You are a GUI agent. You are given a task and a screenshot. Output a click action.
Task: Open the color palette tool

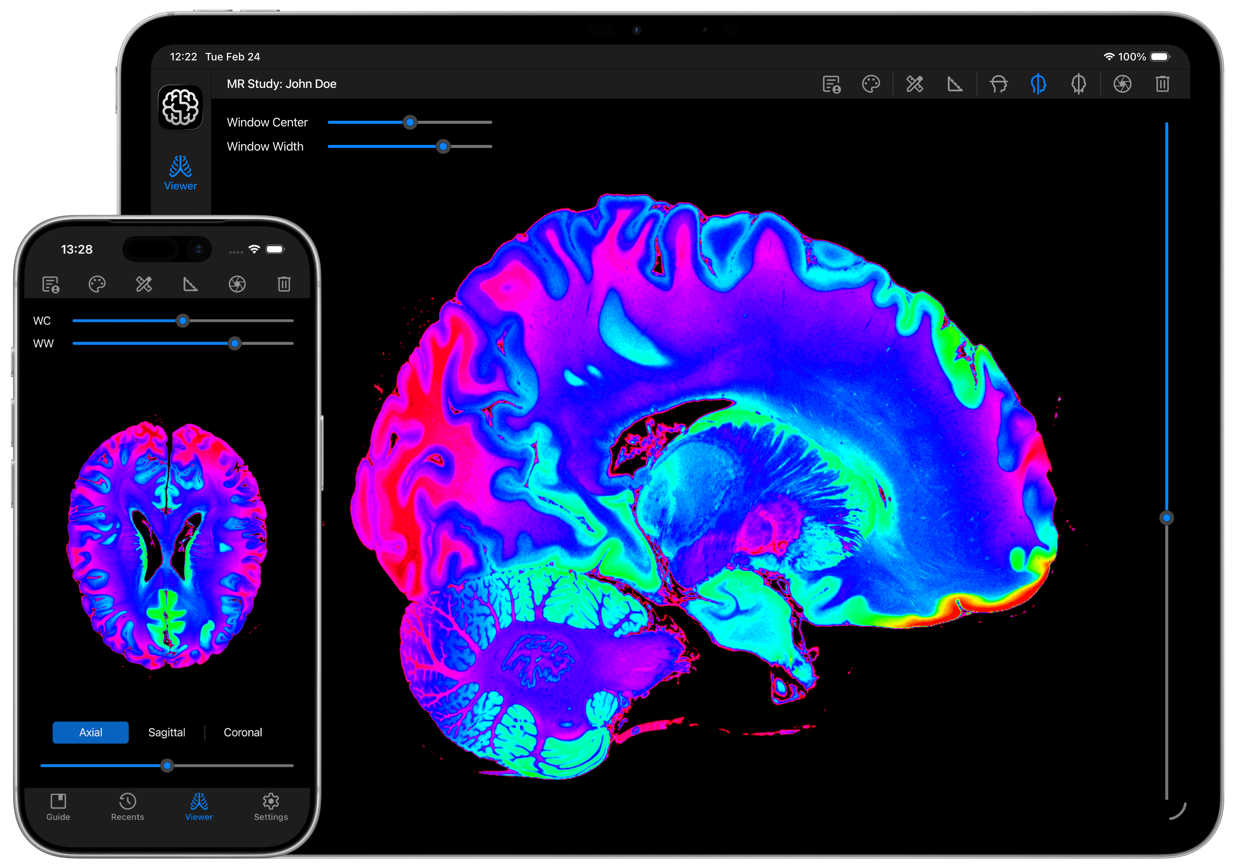(x=872, y=83)
